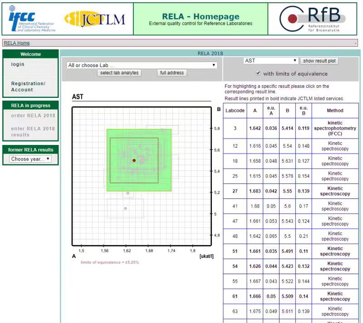
Task: Click the 'login' sidebar item
Action: tap(18, 64)
